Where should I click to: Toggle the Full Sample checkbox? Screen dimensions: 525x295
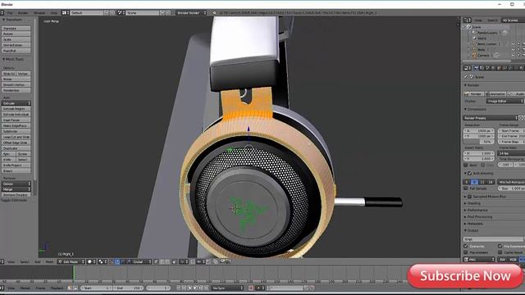(466, 188)
